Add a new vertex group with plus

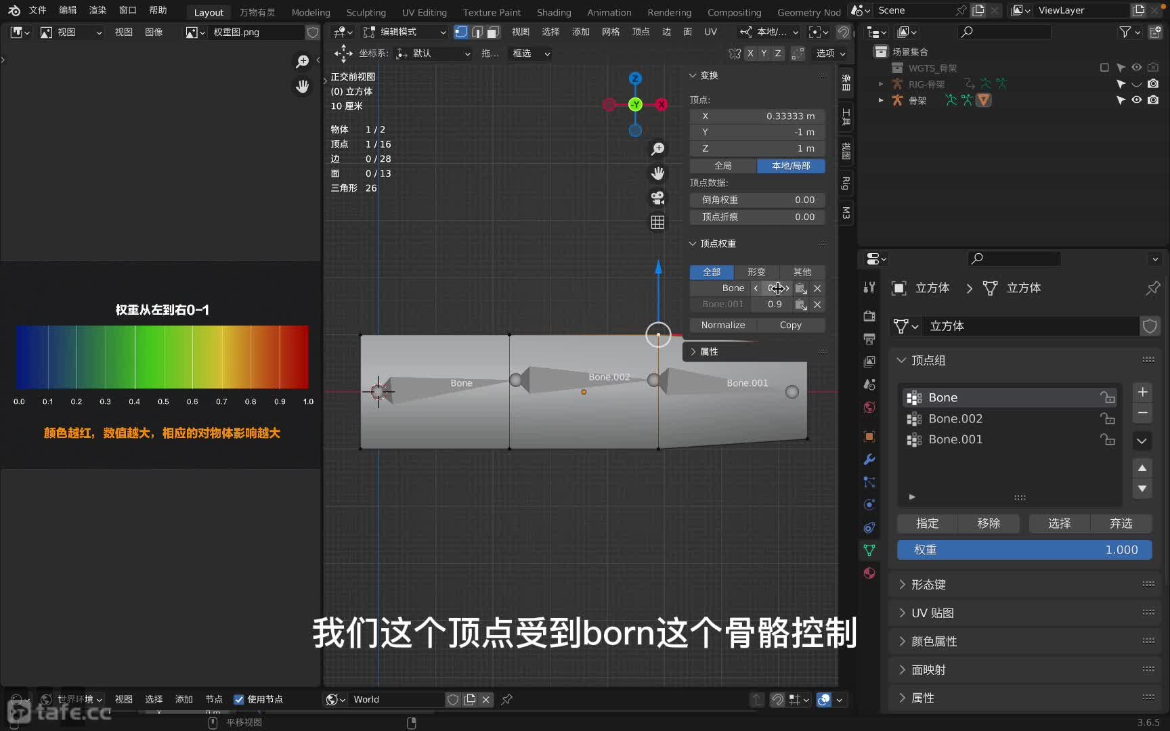coord(1142,392)
